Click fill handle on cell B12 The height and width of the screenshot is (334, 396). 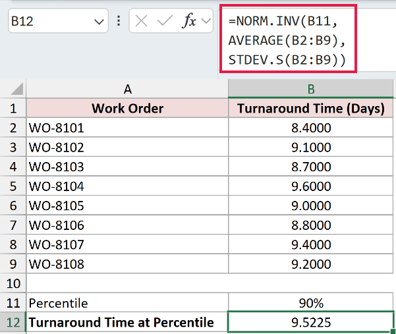coord(393,331)
